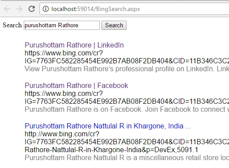
Task: Click the LinkedIn result's bing.com URL
Action: (64, 53)
